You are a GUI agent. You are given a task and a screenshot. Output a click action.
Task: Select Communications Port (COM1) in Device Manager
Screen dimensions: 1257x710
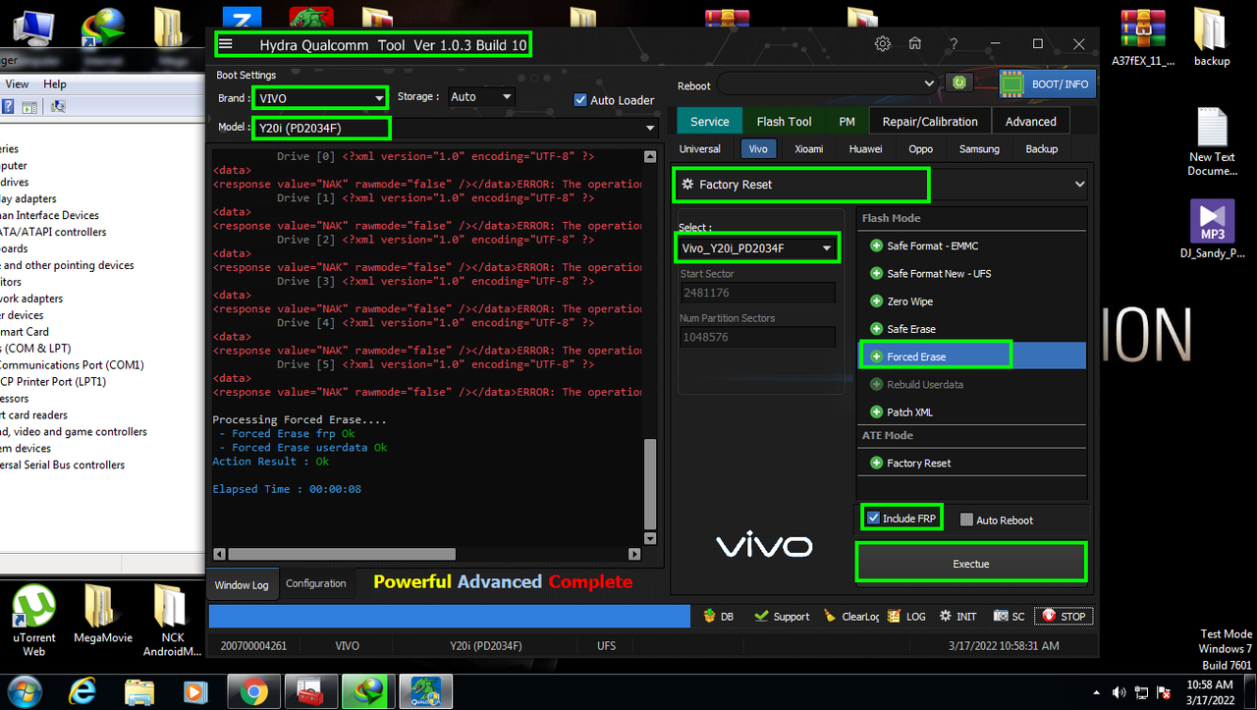pyautogui.click(x=72, y=364)
